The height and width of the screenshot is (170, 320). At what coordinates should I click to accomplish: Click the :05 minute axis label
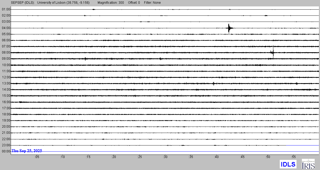pyautogui.click(x=37, y=157)
